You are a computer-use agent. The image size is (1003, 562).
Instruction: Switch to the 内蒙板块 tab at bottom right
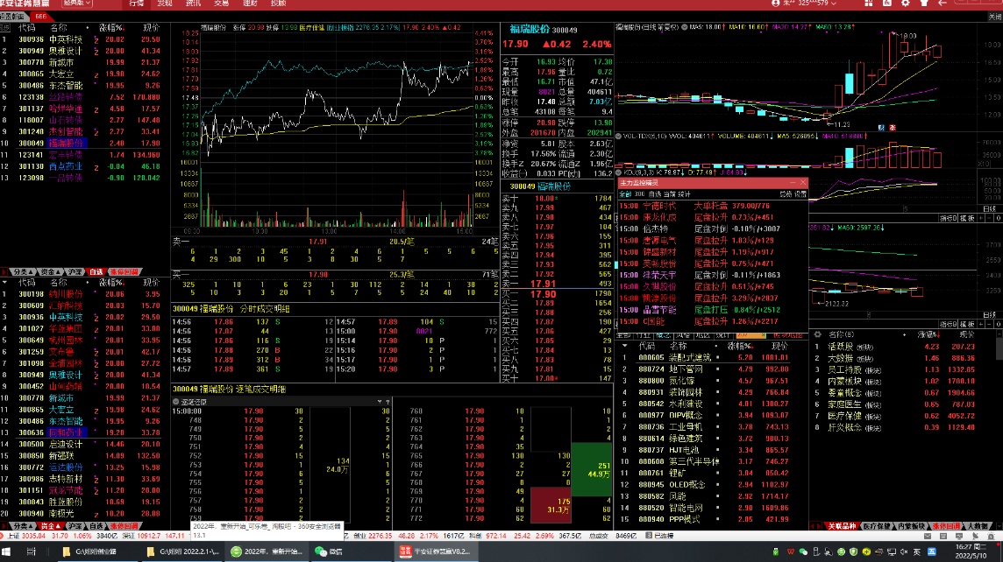click(911, 526)
